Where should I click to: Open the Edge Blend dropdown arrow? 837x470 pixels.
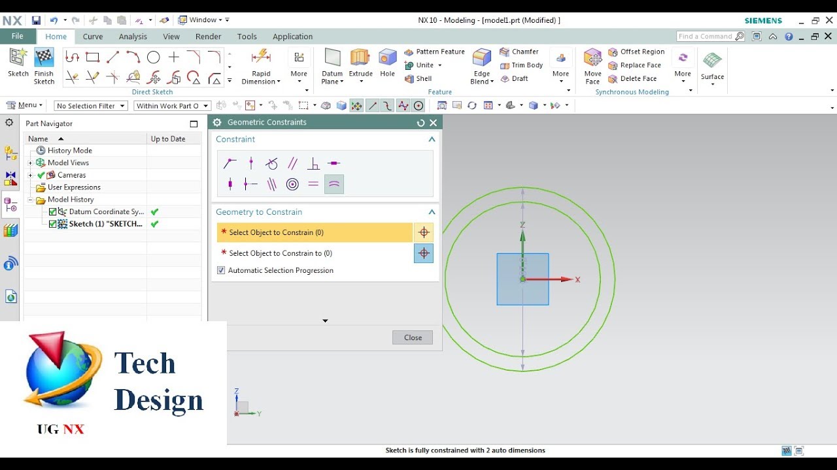tap(491, 82)
